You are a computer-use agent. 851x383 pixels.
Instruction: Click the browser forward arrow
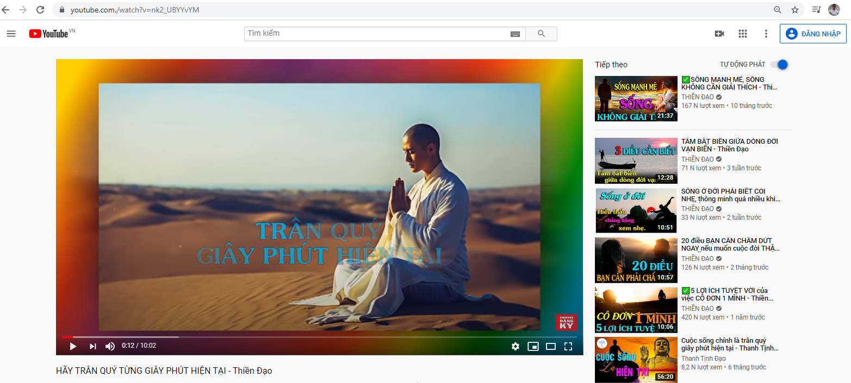pos(23,10)
